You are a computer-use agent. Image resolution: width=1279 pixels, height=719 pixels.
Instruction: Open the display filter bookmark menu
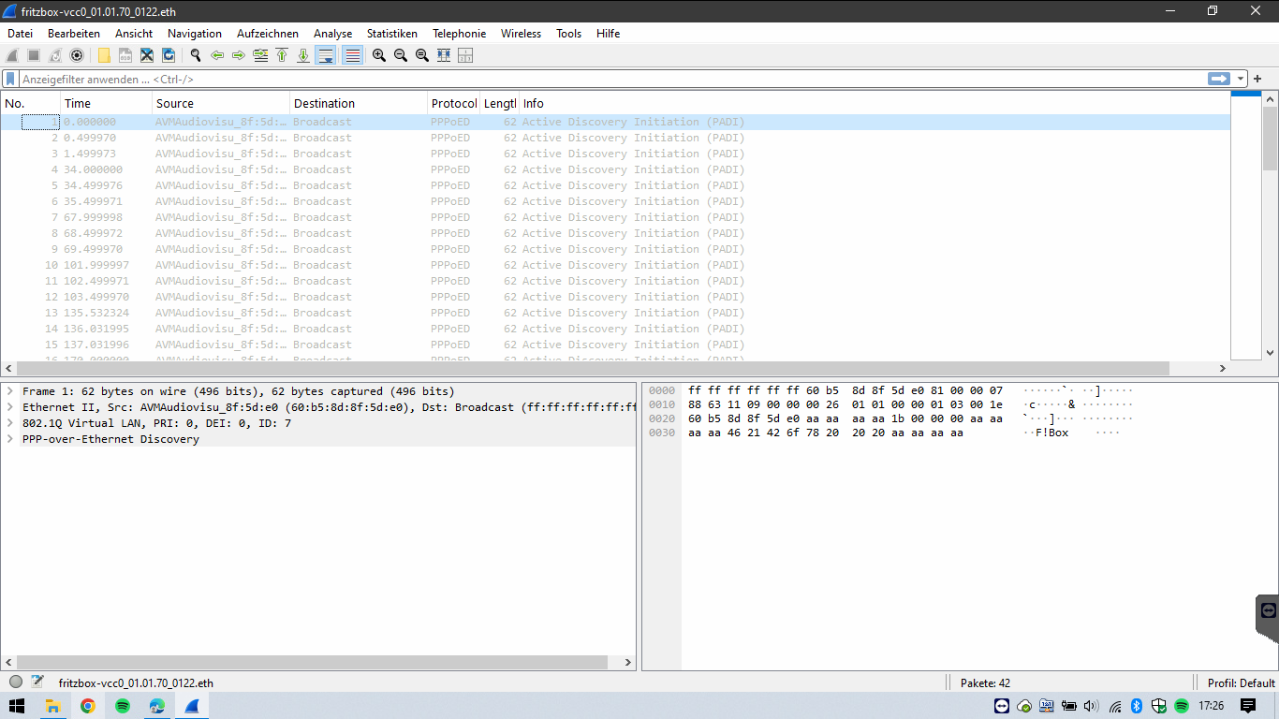point(11,80)
